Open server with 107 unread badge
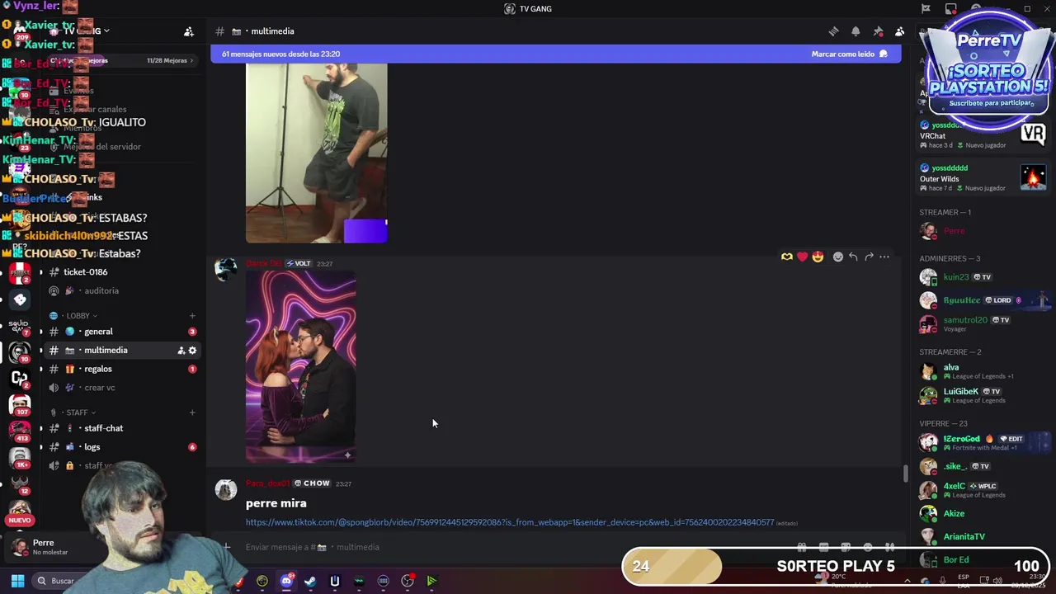This screenshot has width=1056, height=594. tap(20, 404)
